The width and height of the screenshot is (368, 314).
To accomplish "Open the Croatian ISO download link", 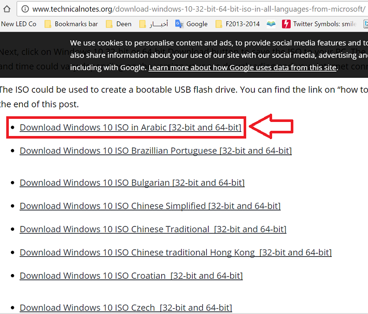I will click(x=131, y=276).
